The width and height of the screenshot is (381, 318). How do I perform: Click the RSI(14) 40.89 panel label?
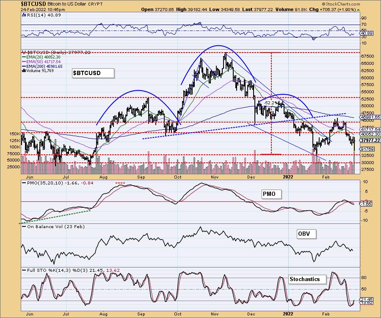pyautogui.click(x=44, y=15)
